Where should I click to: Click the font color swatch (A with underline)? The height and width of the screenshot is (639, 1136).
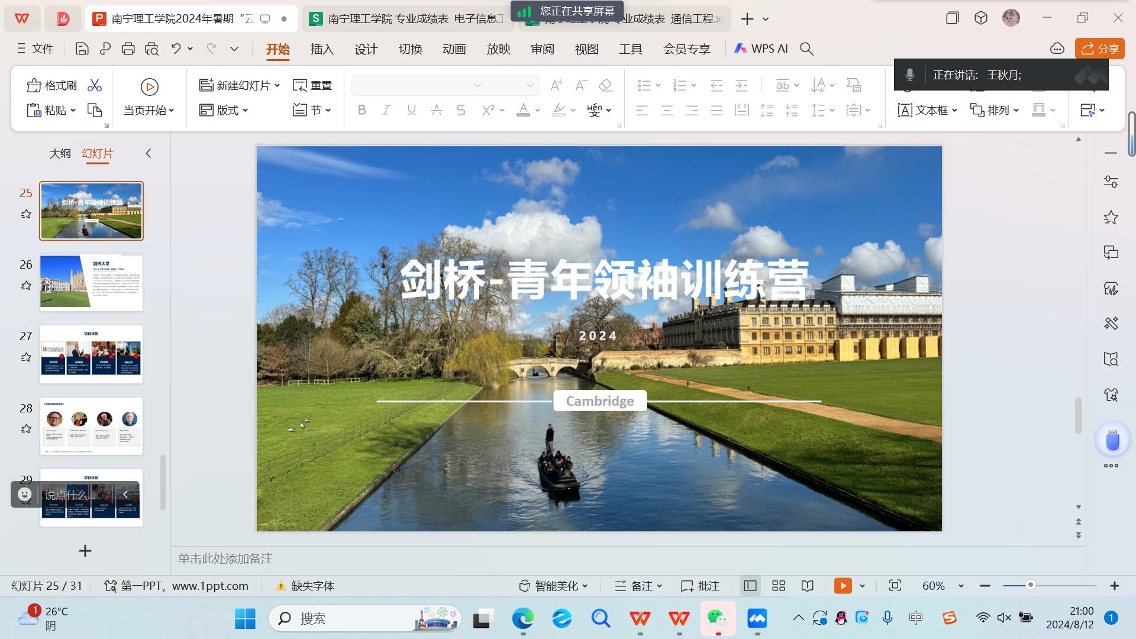pos(523,110)
